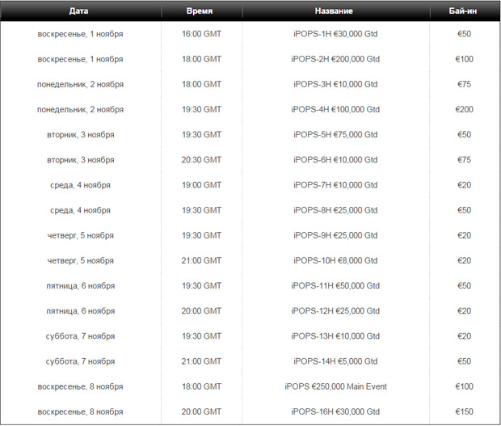The height and width of the screenshot is (426, 501).
Task: Select the 'iPOPS-14H €5,000 Gtd' cell
Action: click(336, 361)
